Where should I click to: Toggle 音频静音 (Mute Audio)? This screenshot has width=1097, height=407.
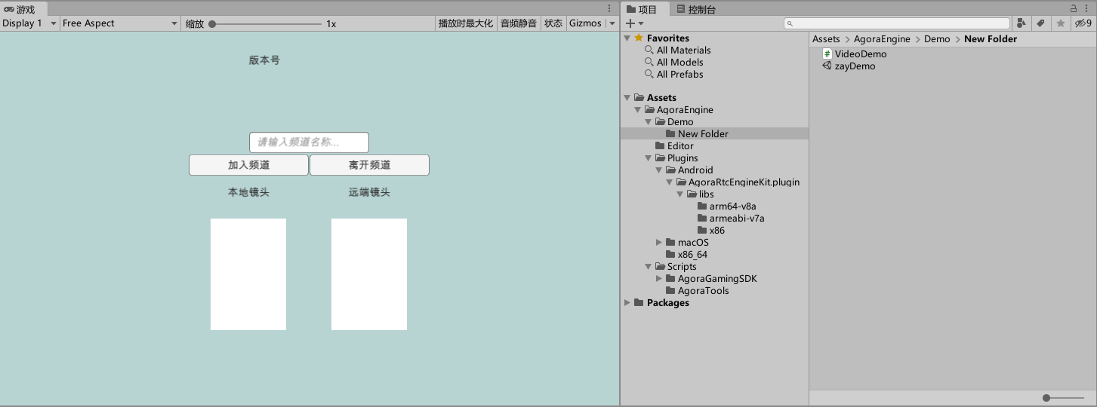[x=519, y=23]
